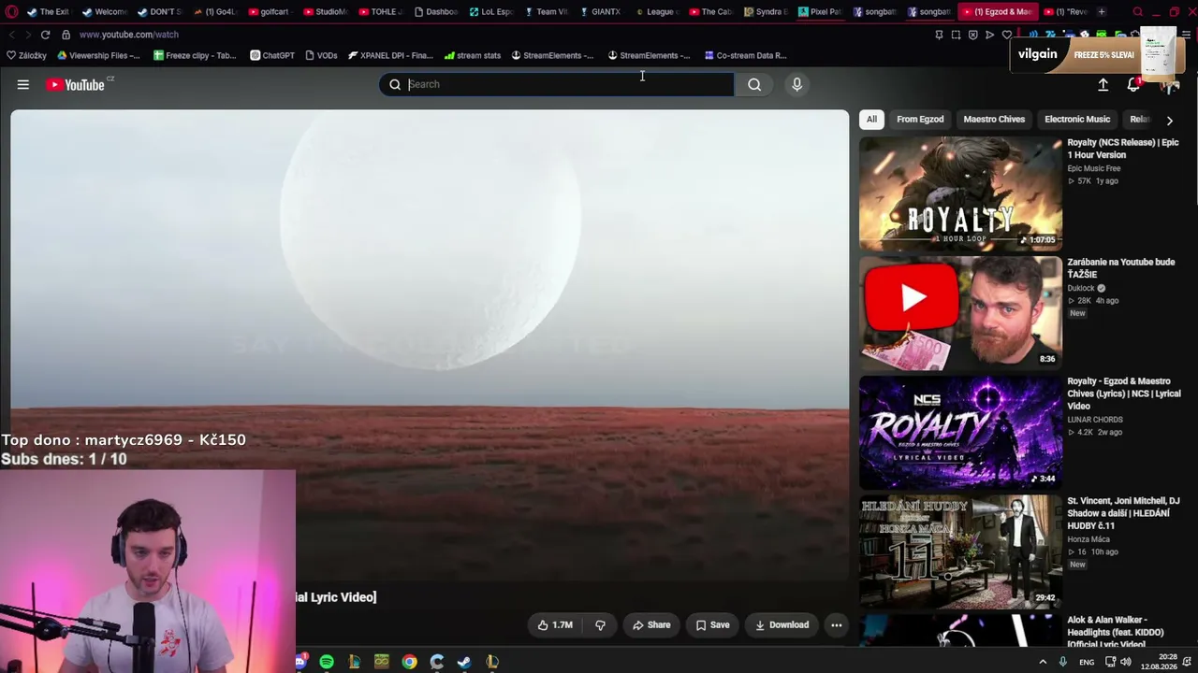The image size is (1198, 673).
Task: Open the YouTube upload/create icon
Action: (1103, 85)
